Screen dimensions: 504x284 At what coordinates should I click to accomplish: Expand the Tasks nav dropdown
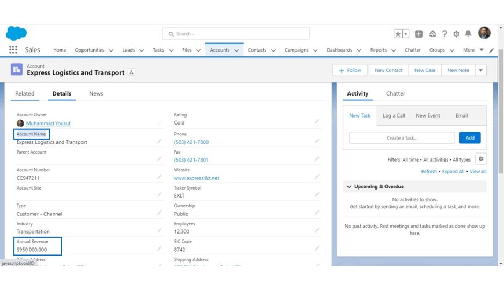[171, 50]
